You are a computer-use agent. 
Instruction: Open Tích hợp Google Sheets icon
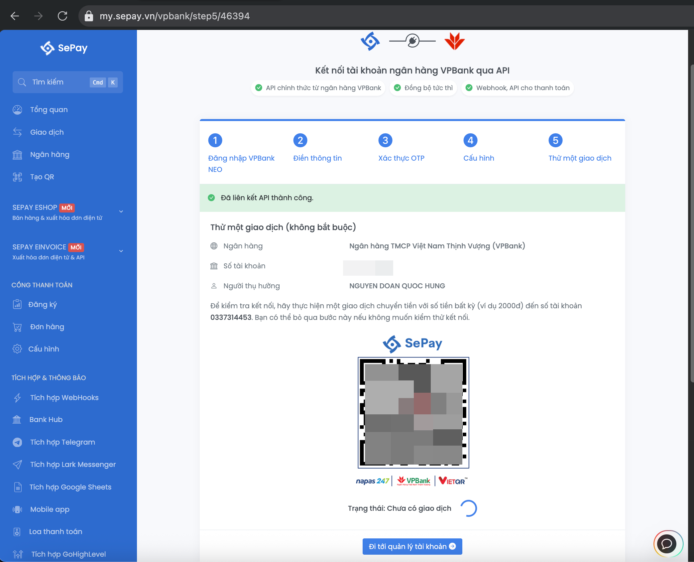18,487
